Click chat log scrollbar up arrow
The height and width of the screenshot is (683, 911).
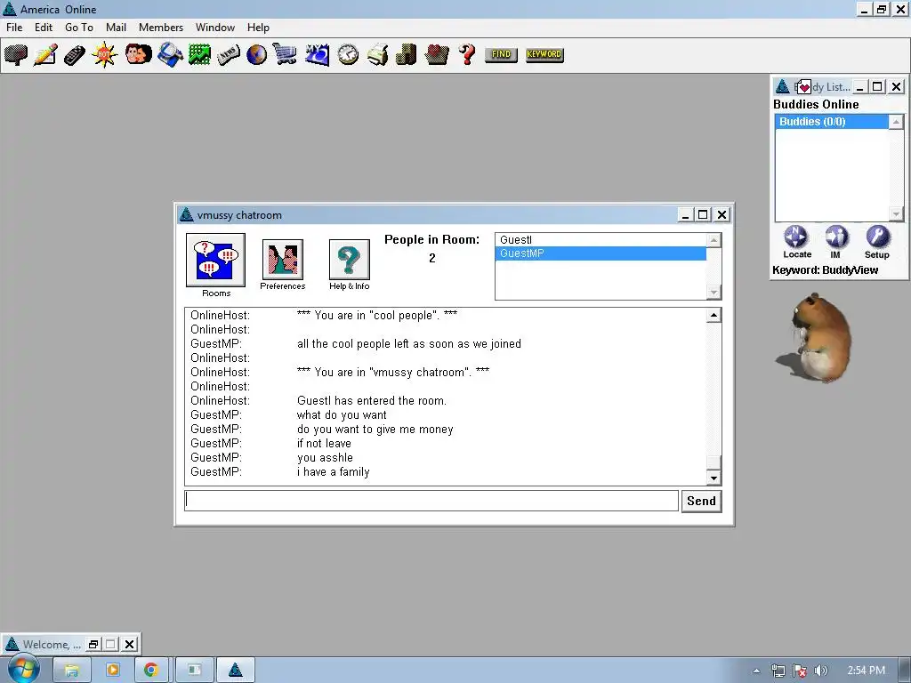(713, 316)
